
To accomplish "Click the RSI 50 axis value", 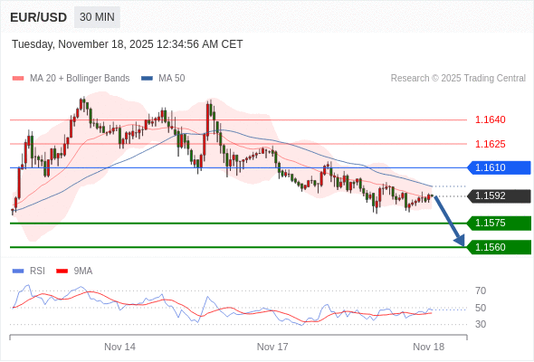I will click(x=481, y=309).
